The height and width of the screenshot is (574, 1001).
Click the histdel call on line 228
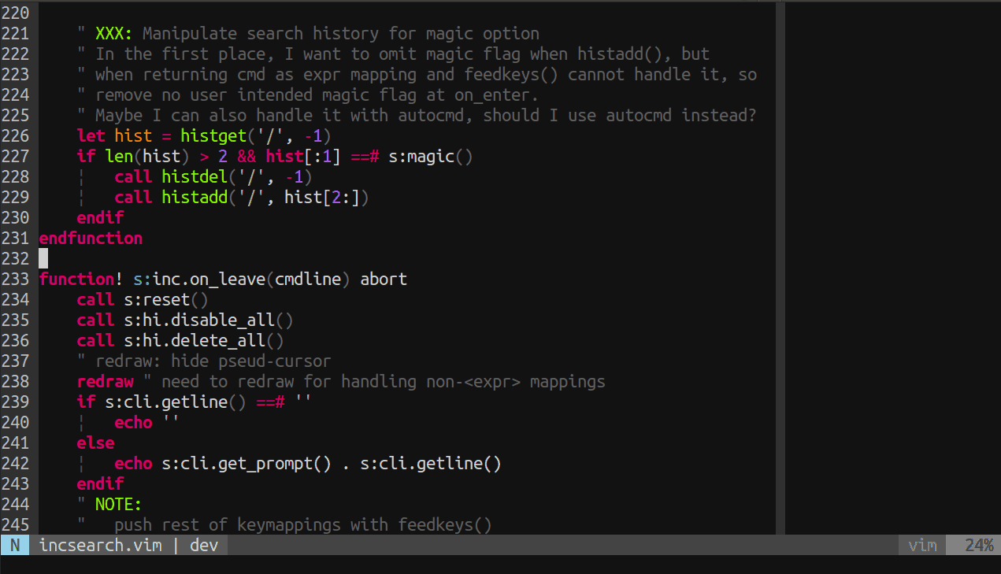click(194, 176)
